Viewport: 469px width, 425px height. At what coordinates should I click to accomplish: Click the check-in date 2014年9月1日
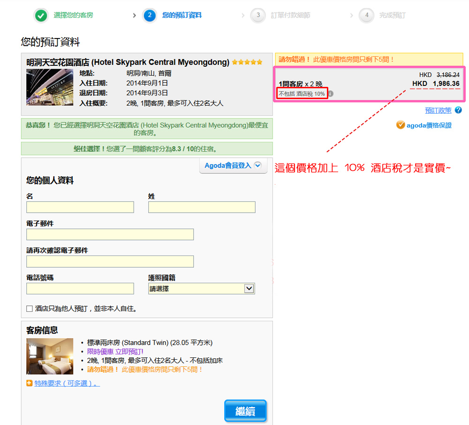pyautogui.click(x=147, y=83)
